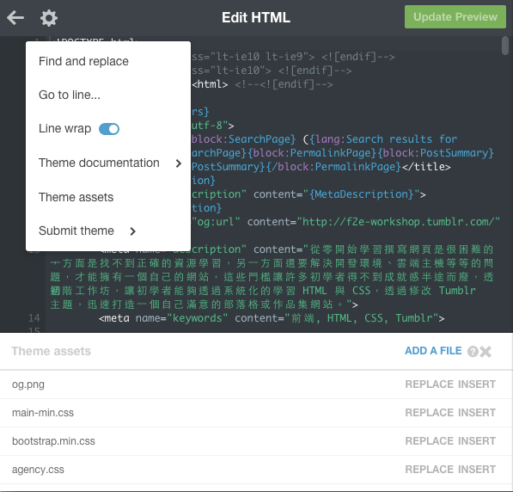Choose Find and replace from menu

click(x=83, y=61)
